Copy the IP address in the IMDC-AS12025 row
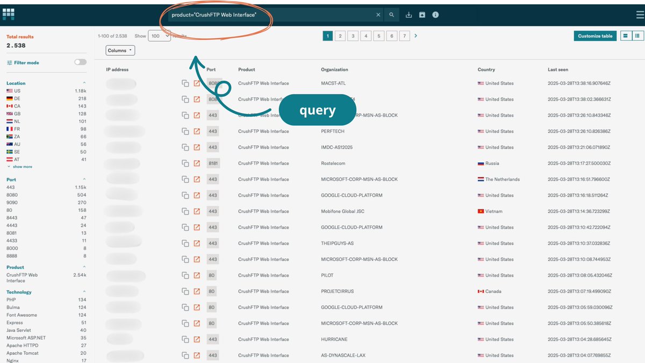The image size is (645, 363). [x=185, y=147]
